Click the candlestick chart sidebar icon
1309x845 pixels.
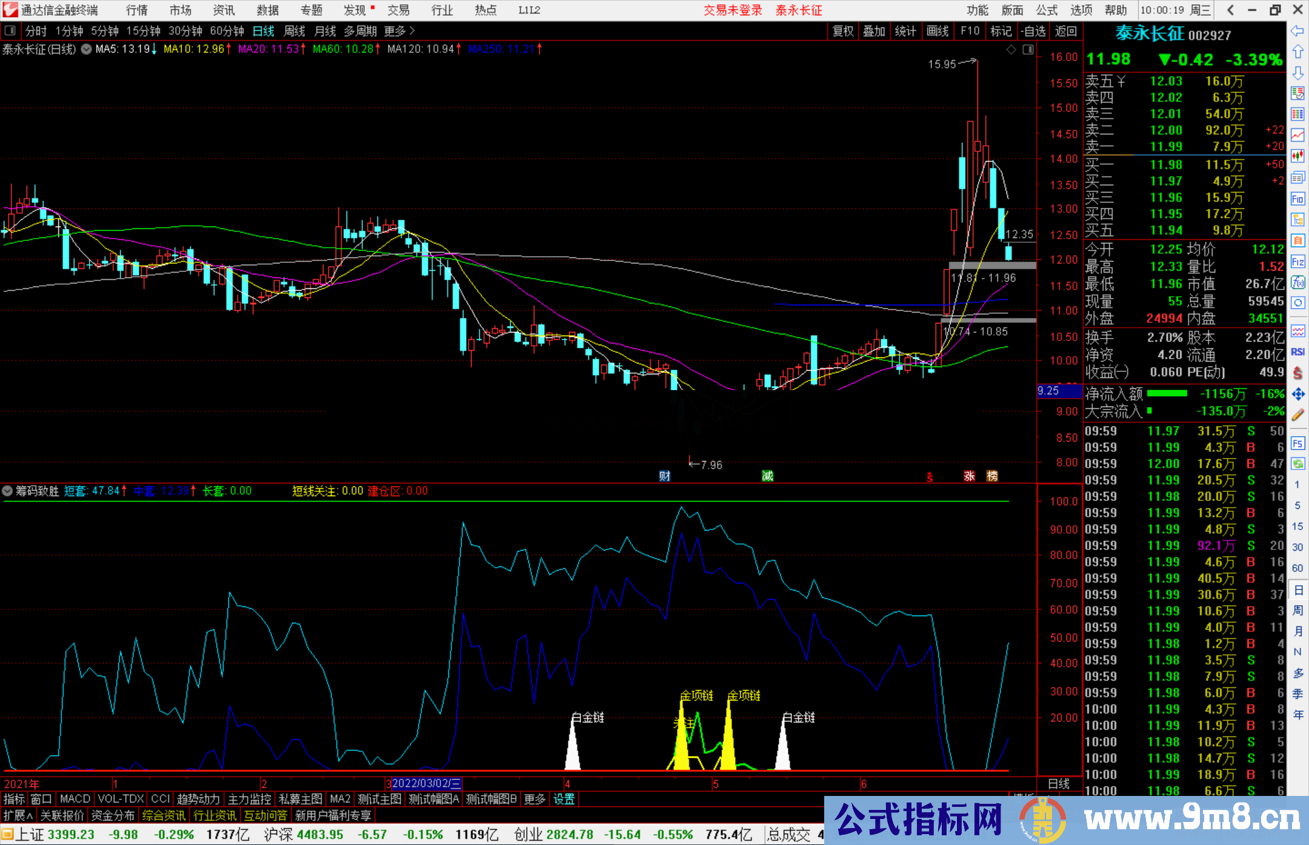click(x=1297, y=156)
